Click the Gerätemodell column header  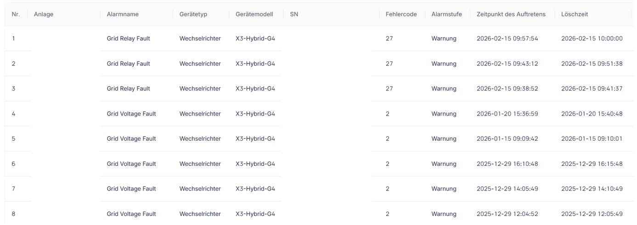pyautogui.click(x=254, y=14)
